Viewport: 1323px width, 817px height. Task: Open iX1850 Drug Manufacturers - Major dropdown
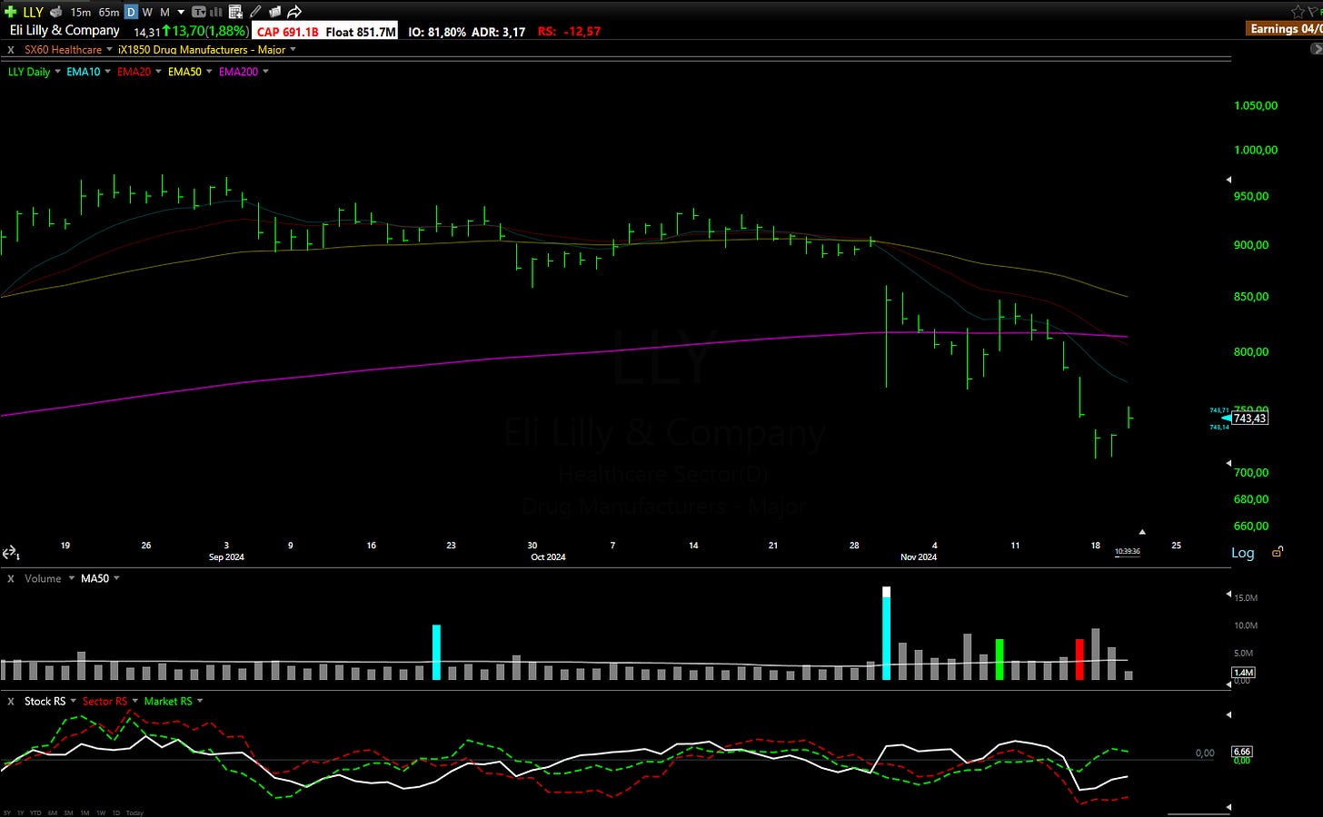tap(293, 49)
